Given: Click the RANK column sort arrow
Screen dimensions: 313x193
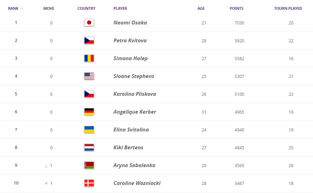Looking at the screenshot, I should [x=22, y=9].
